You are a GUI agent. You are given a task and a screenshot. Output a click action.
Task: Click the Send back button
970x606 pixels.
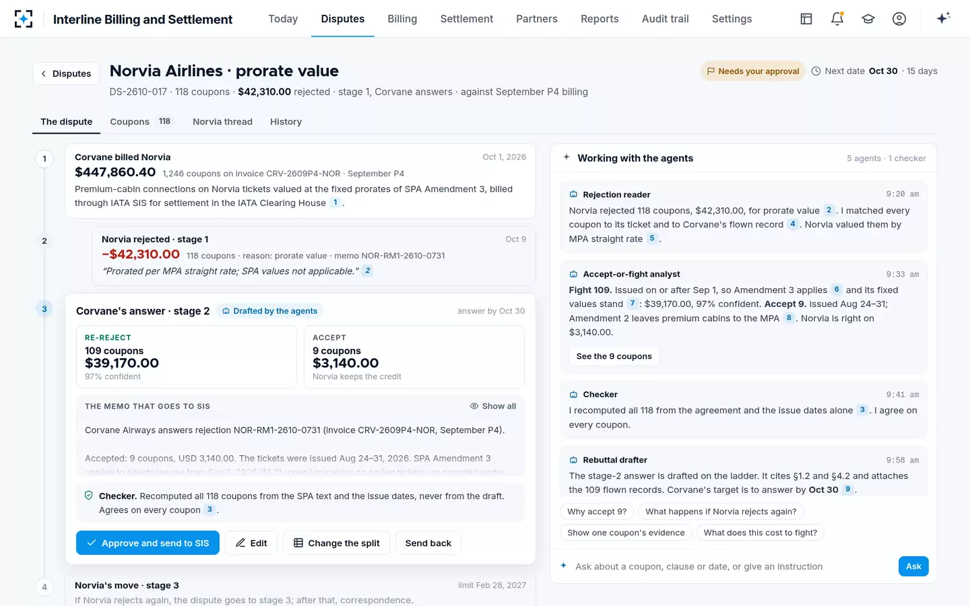428,543
